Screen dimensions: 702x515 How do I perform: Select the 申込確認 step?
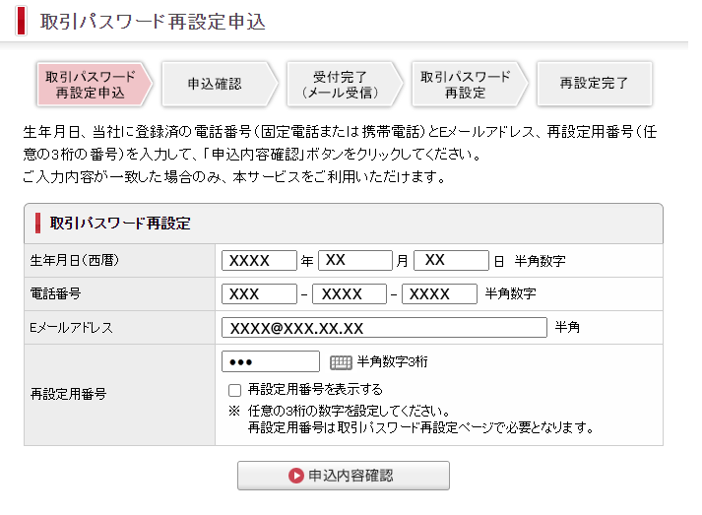pyautogui.click(x=215, y=85)
